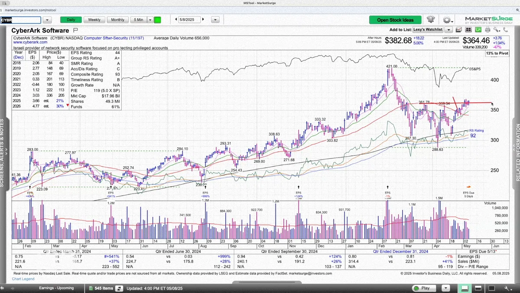520x293 pixels.
Task: Print the chart with the printer icon
Action: point(487,30)
